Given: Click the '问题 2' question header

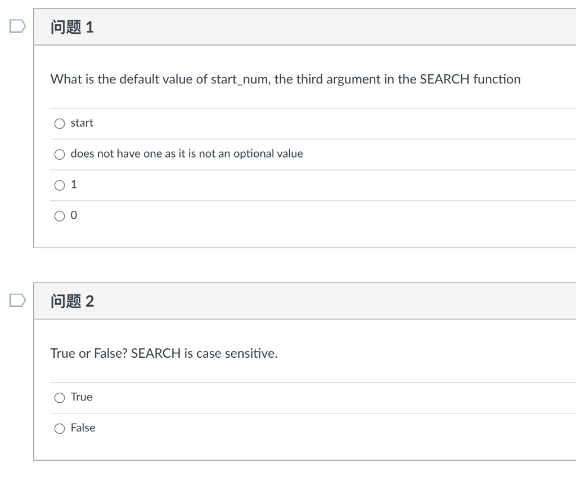Looking at the screenshot, I should [72, 302].
